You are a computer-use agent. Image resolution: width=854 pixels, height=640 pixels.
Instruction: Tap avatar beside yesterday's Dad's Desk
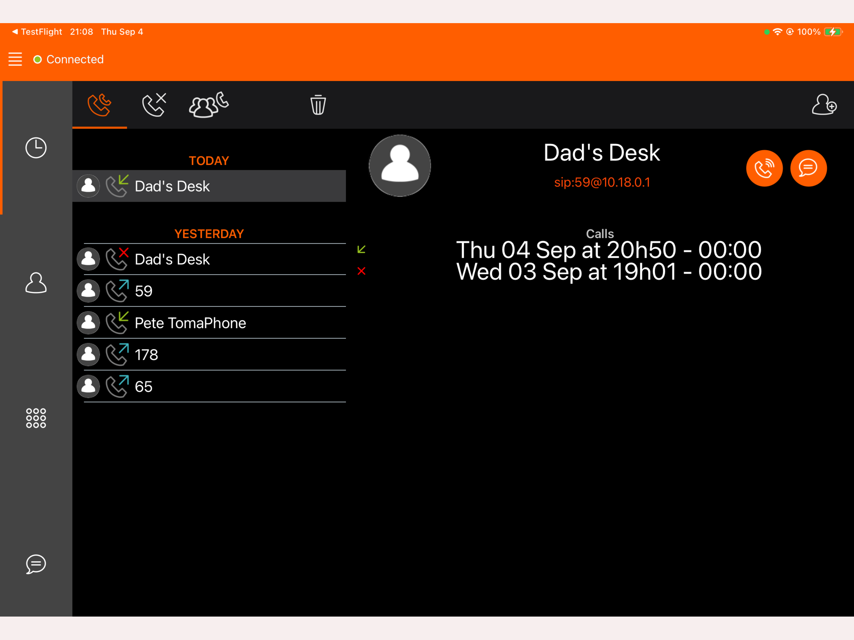pyautogui.click(x=88, y=259)
